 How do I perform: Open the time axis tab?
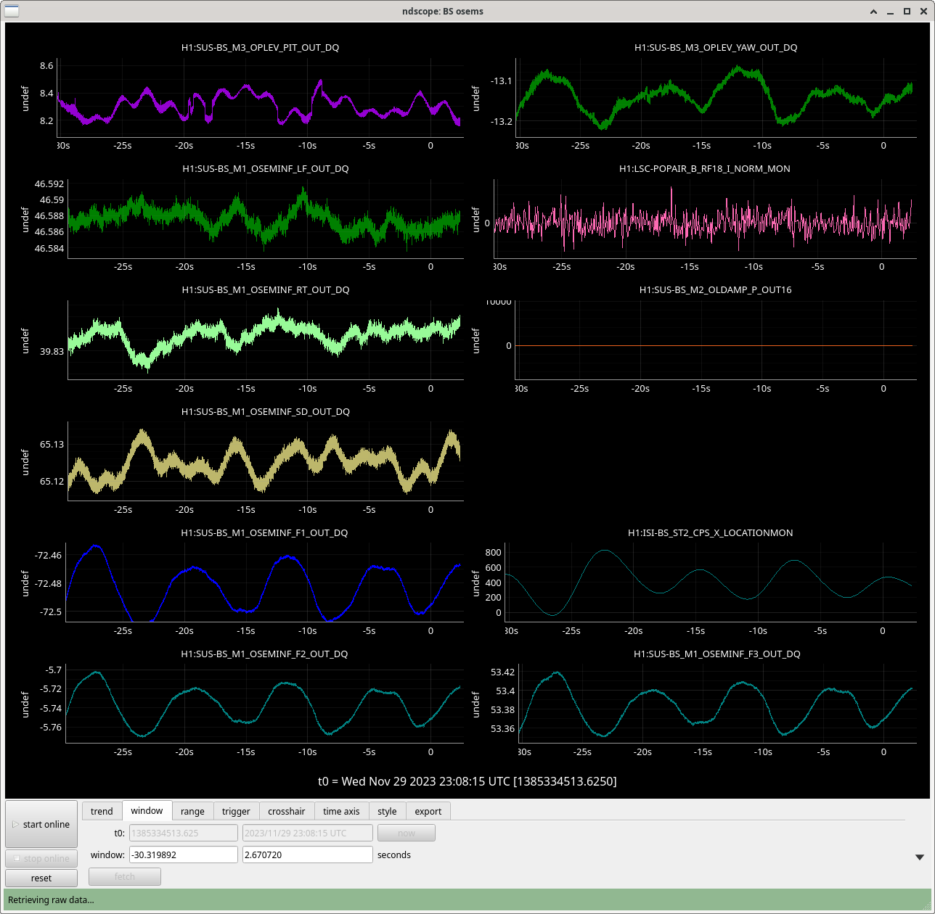tap(341, 811)
